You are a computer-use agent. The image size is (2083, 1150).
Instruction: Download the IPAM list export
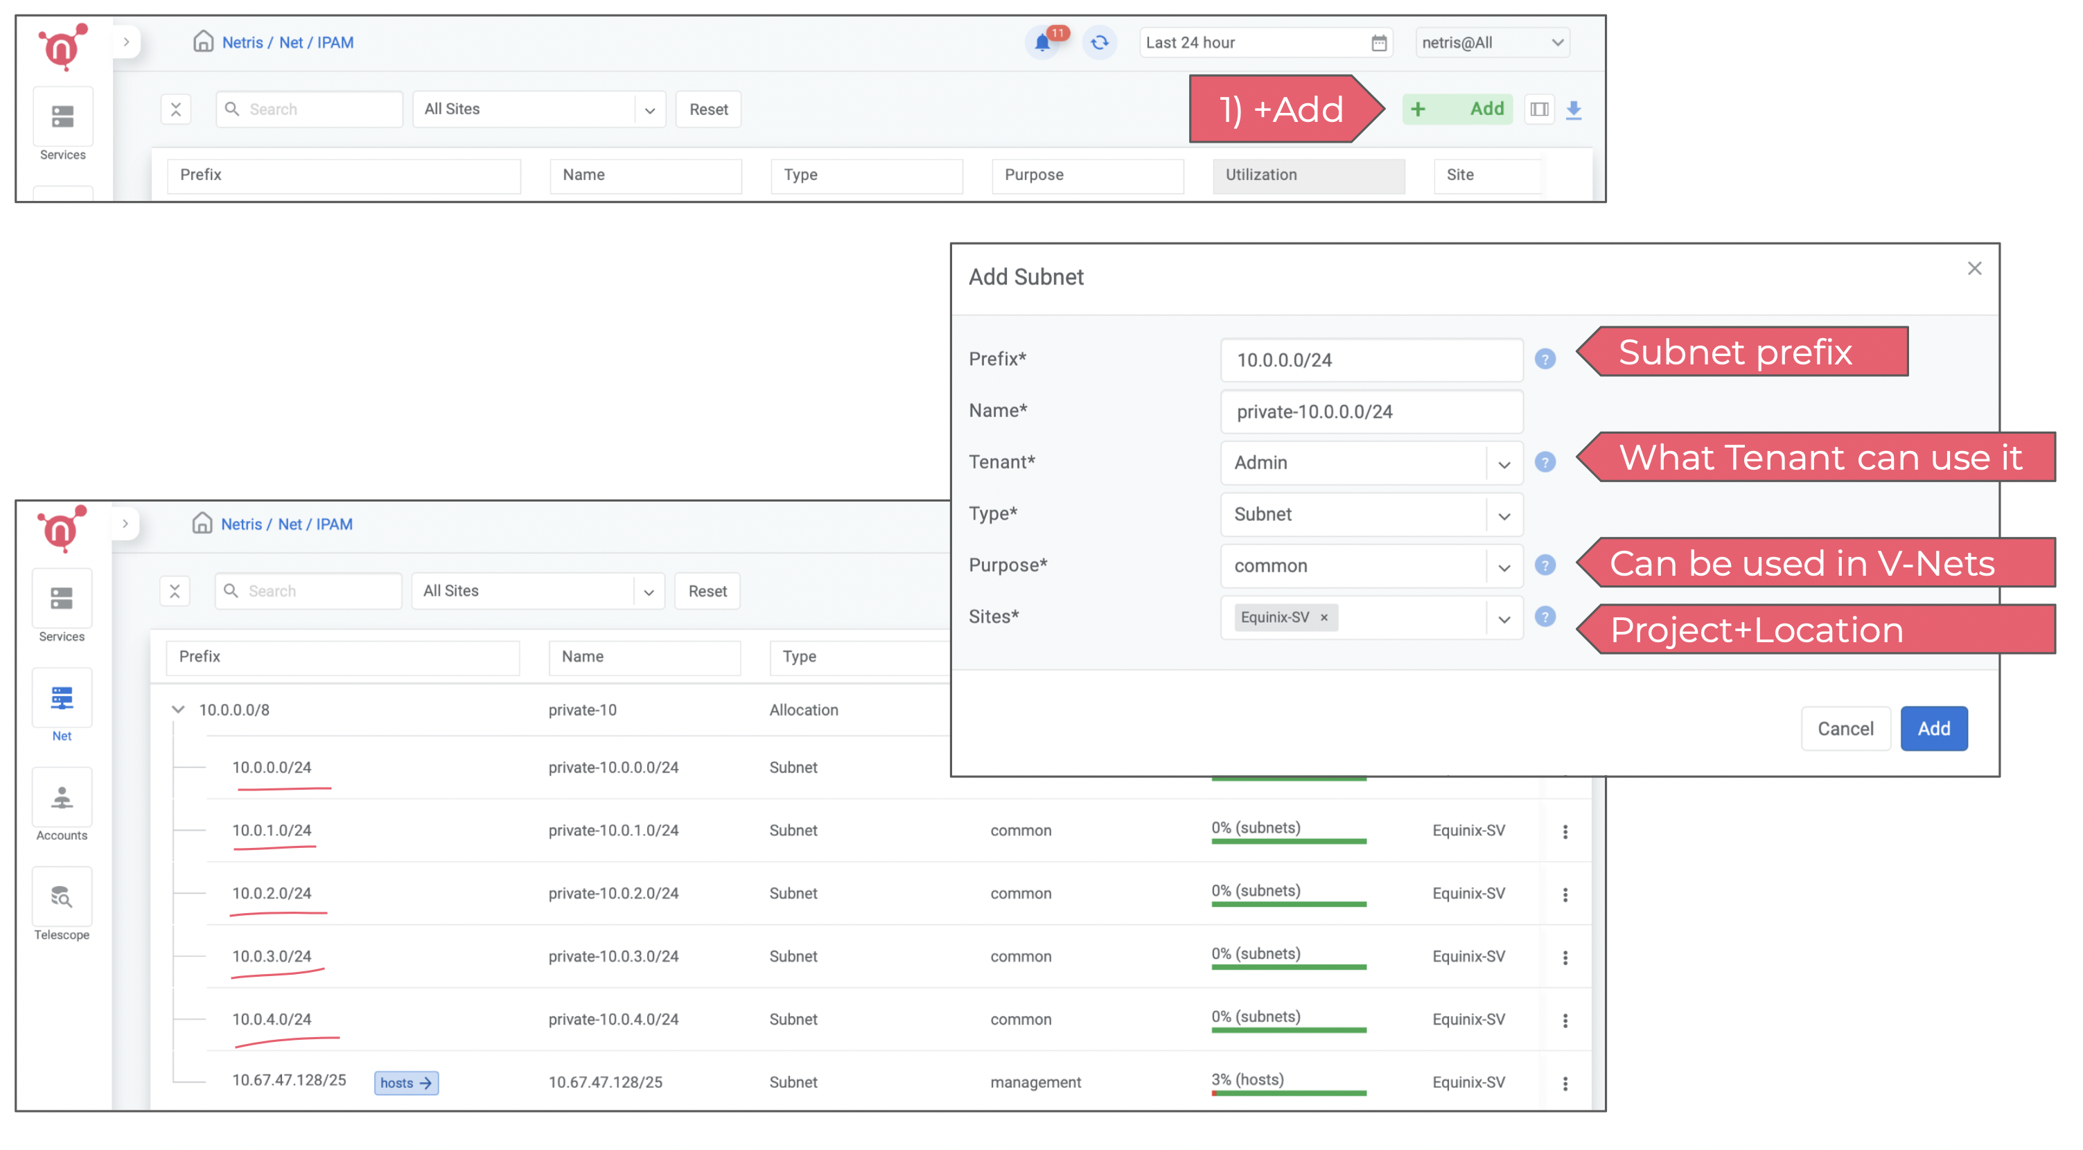[1575, 109]
